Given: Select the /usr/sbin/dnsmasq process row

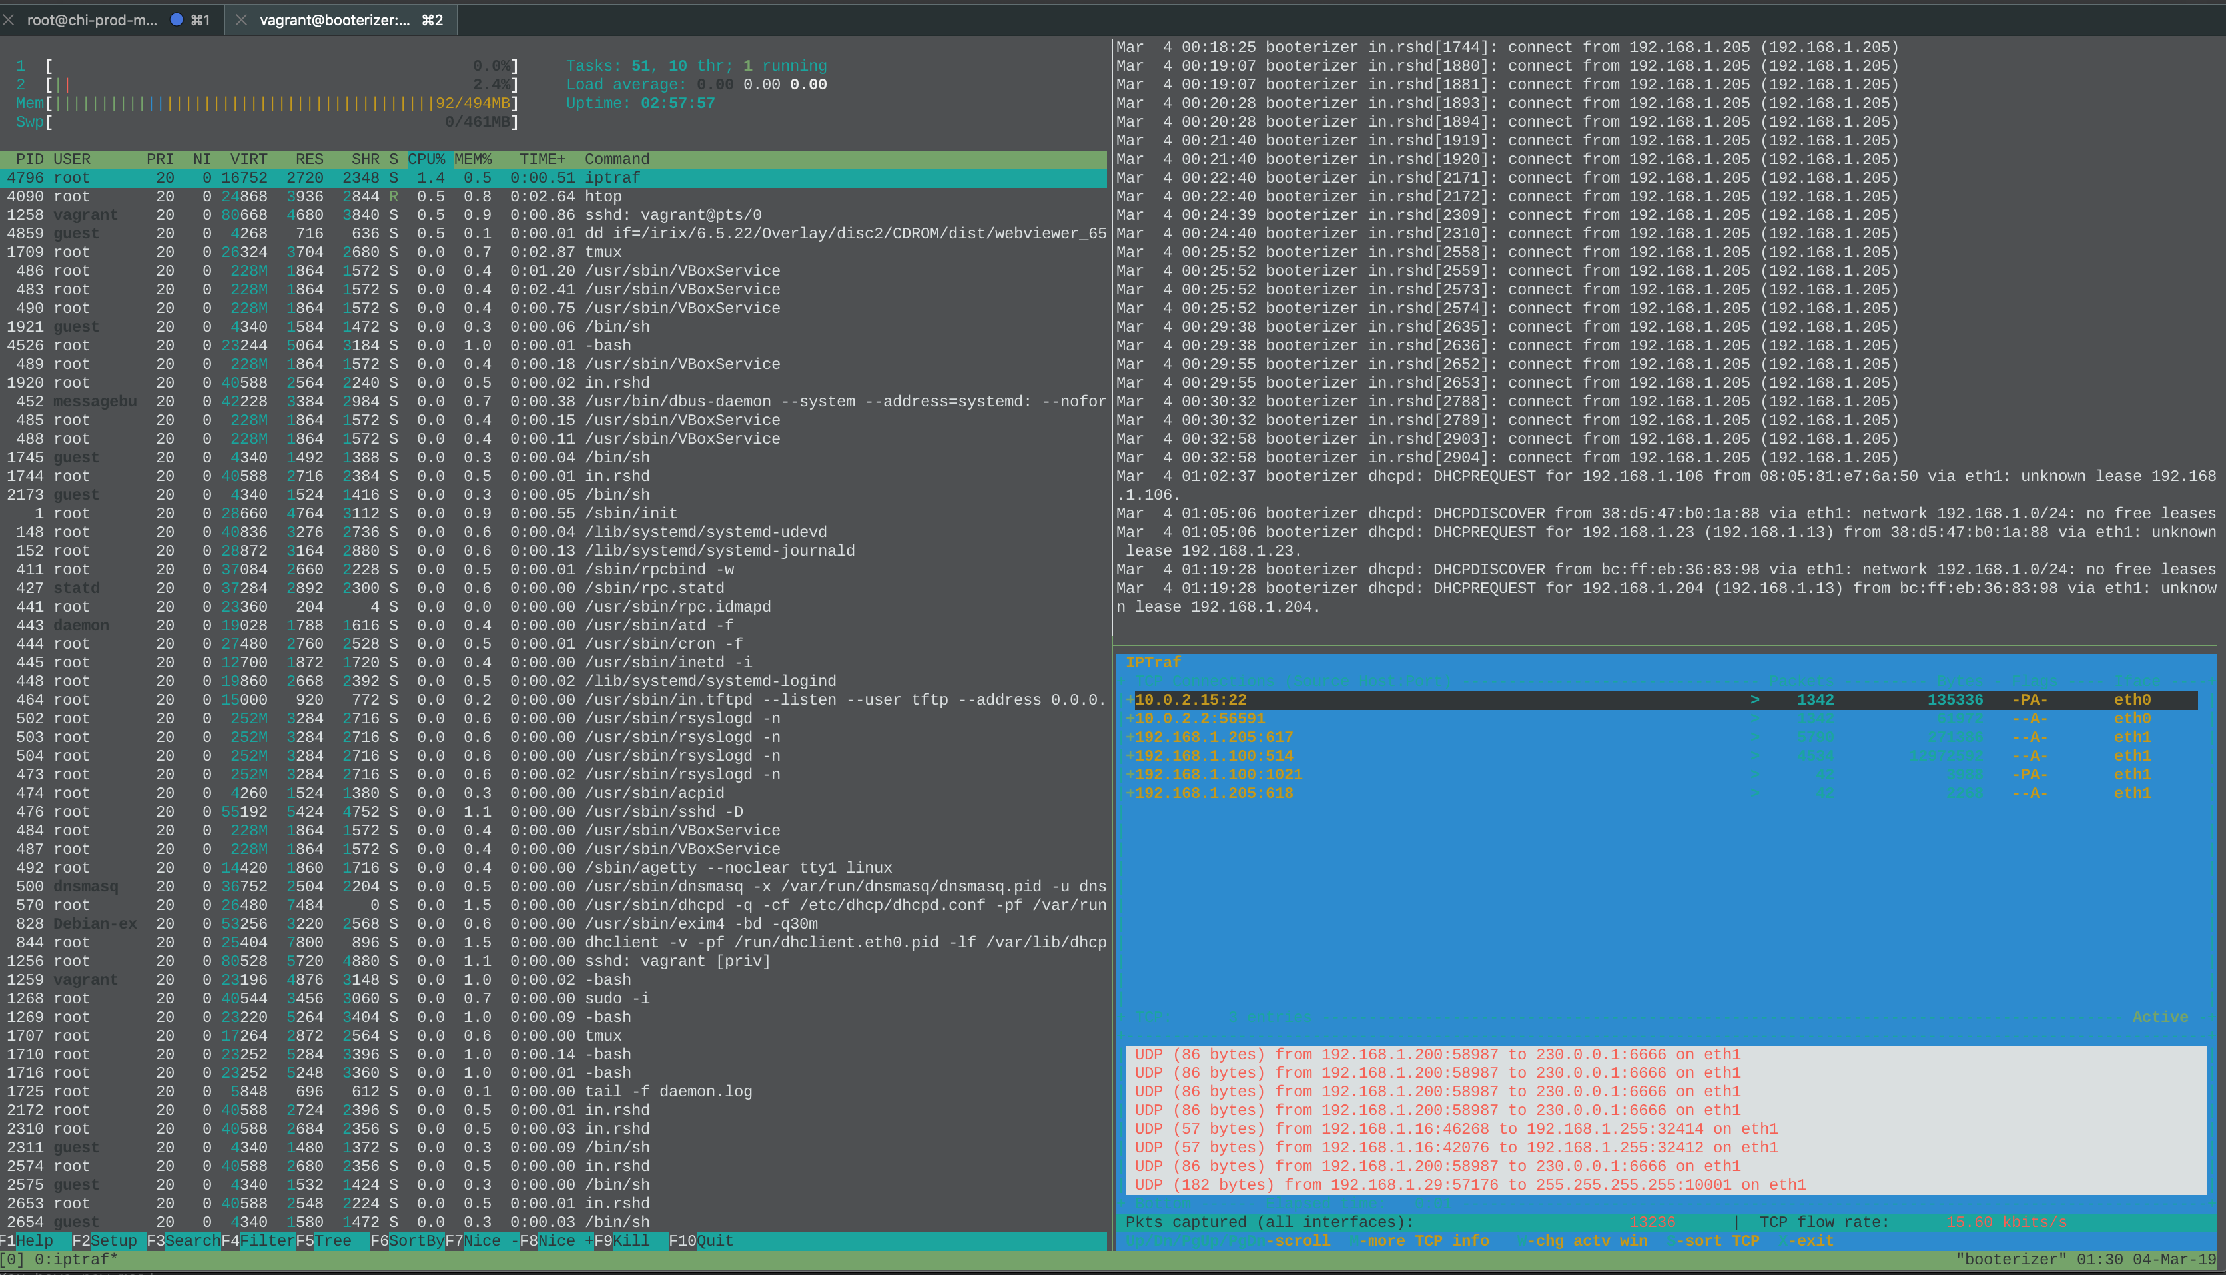Looking at the screenshot, I should 554,886.
